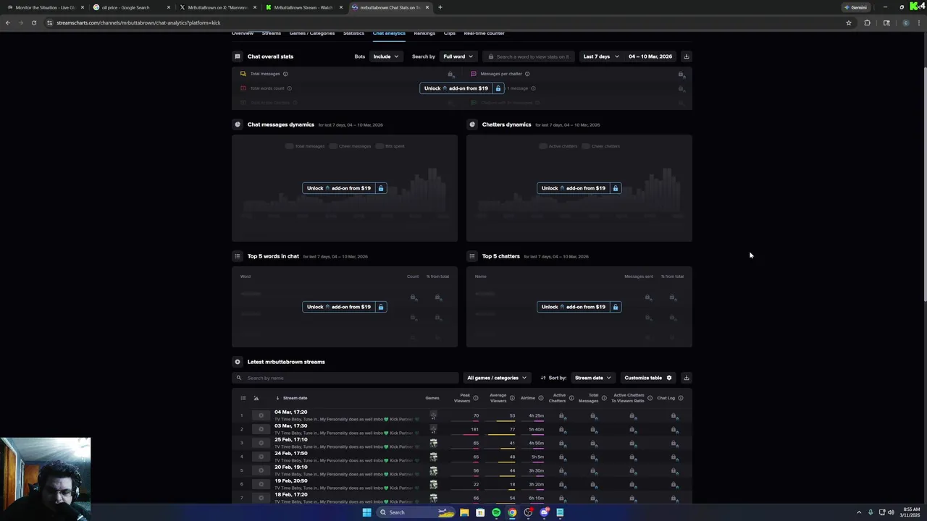Switch to MrButtaBrown Stream Kick browser tab
This screenshot has width=927, height=521.
coord(304,7)
